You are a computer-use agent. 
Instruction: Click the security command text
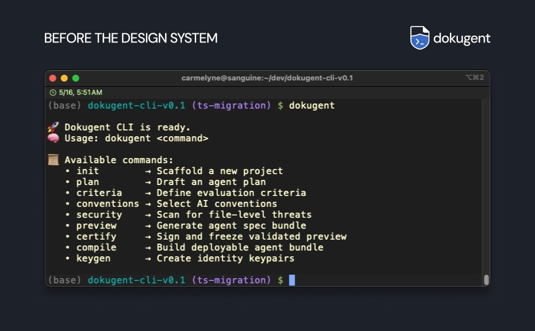point(99,214)
